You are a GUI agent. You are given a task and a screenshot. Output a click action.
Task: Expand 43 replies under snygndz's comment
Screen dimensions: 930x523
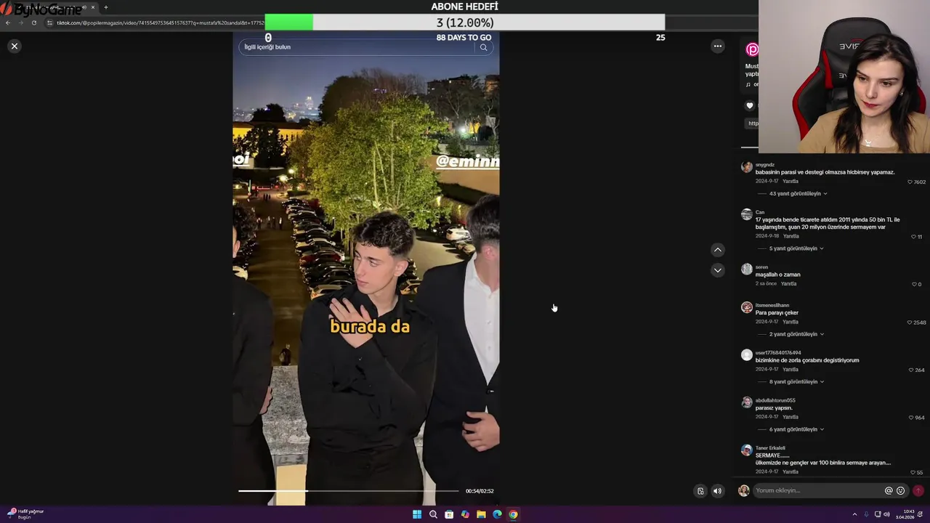click(x=798, y=194)
